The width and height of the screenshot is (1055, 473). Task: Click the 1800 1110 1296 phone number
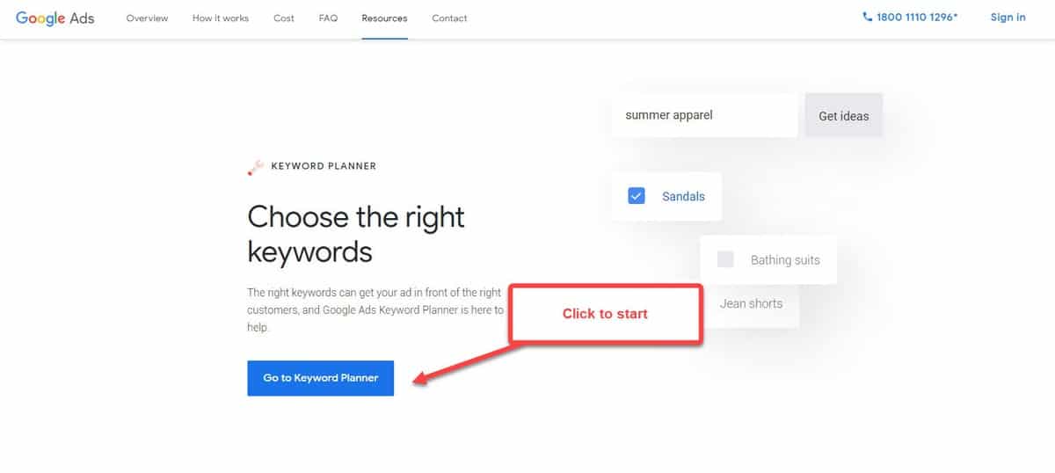click(x=917, y=18)
